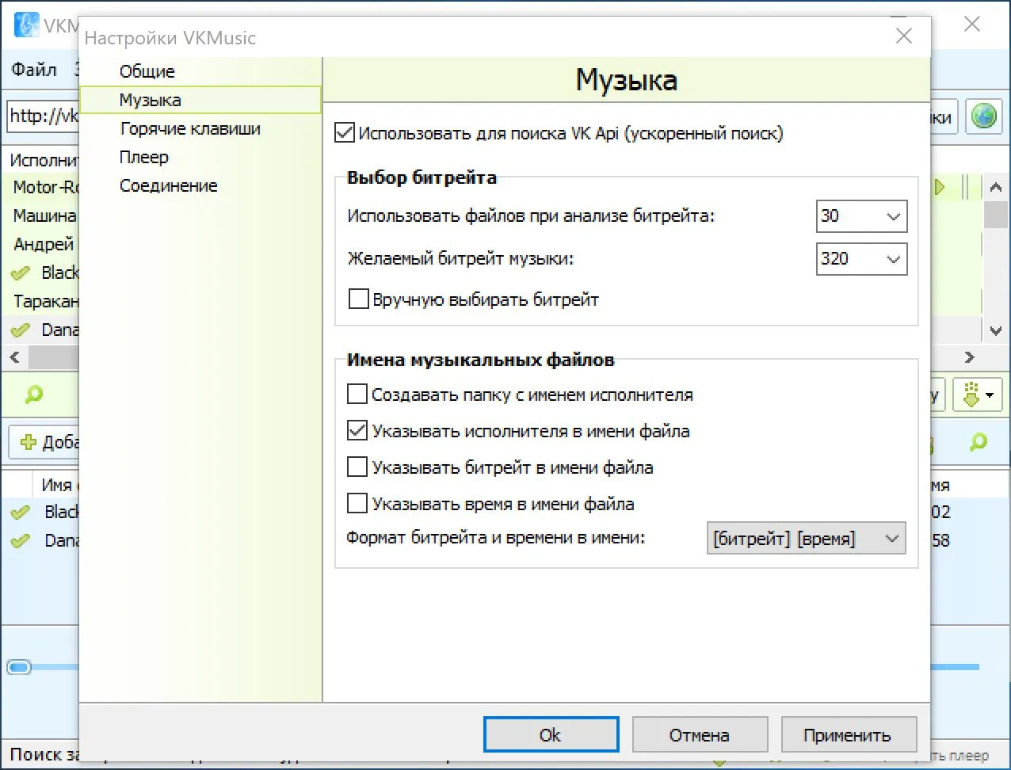The width and height of the screenshot is (1011, 770).
Task: Click the green play arrow in the track list
Action: tap(940, 188)
